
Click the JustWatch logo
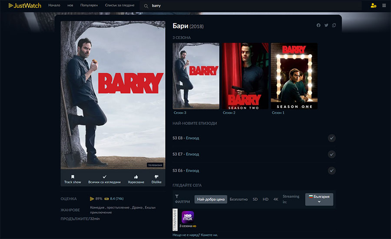click(x=24, y=6)
